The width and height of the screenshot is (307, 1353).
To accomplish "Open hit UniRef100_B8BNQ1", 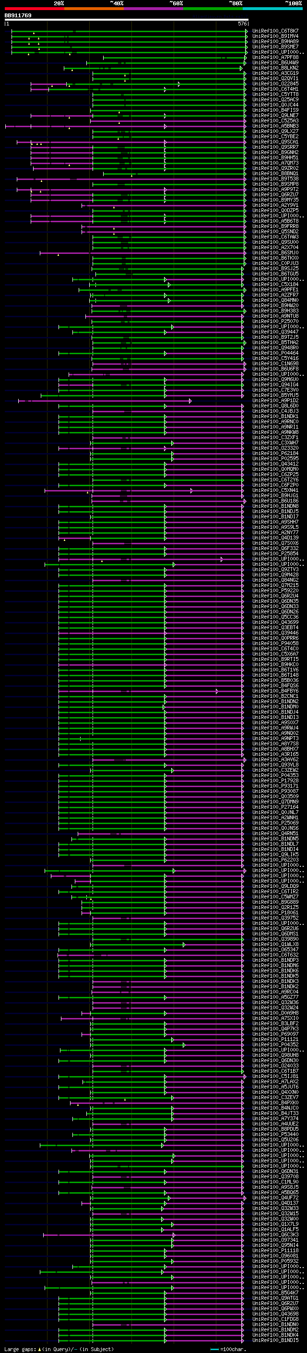I will (x=275, y=173).
